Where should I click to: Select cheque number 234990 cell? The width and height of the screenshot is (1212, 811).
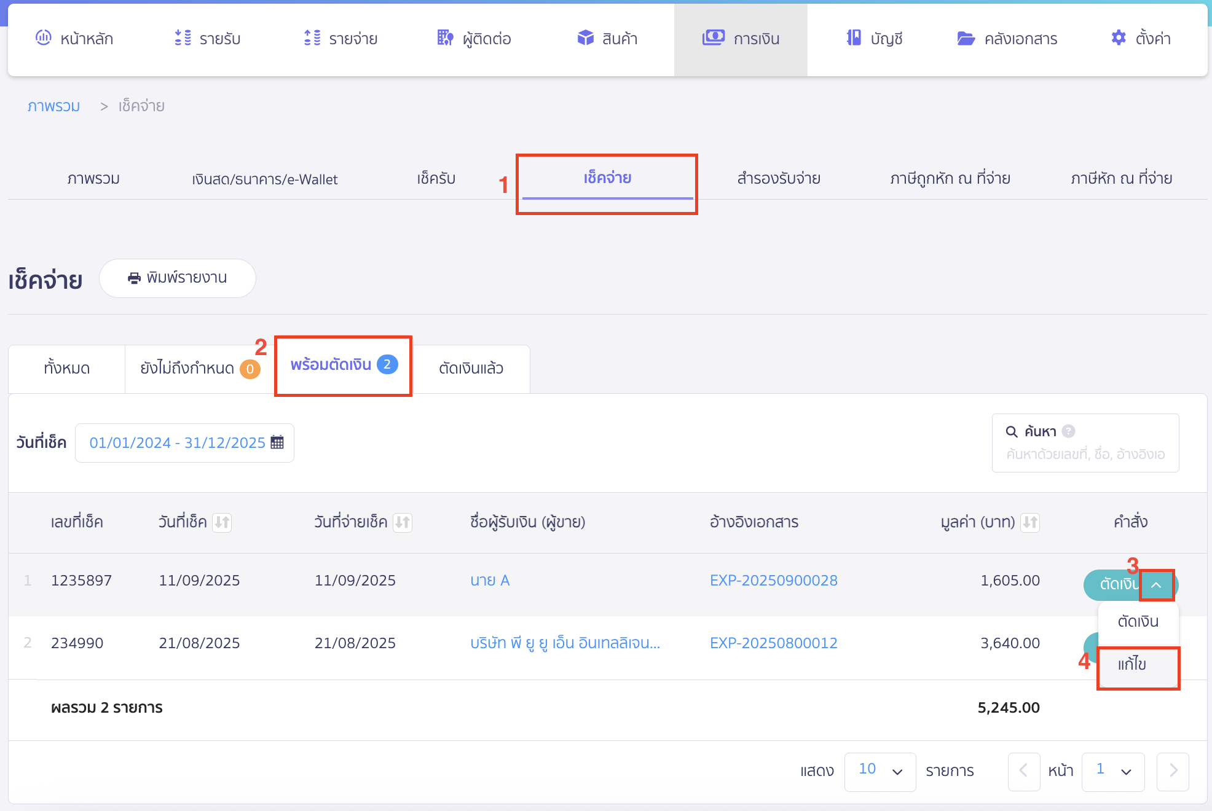click(x=77, y=643)
